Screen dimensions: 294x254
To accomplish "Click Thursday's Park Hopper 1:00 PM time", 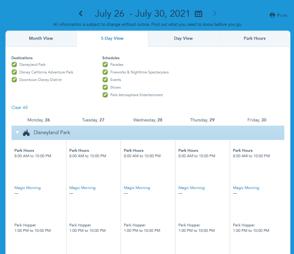I will [197, 231].
